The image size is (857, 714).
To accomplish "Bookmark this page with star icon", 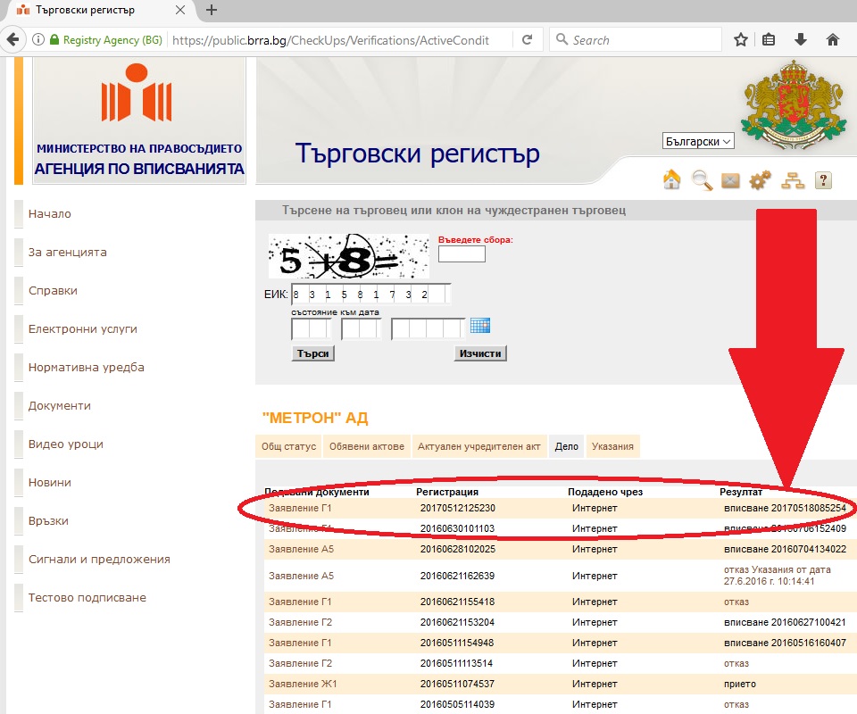I will (x=740, y=40).
